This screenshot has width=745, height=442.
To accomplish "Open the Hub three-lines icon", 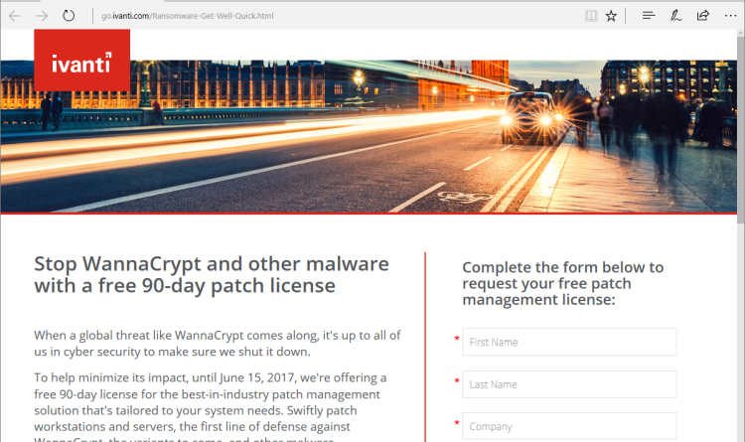I will 649,16.
